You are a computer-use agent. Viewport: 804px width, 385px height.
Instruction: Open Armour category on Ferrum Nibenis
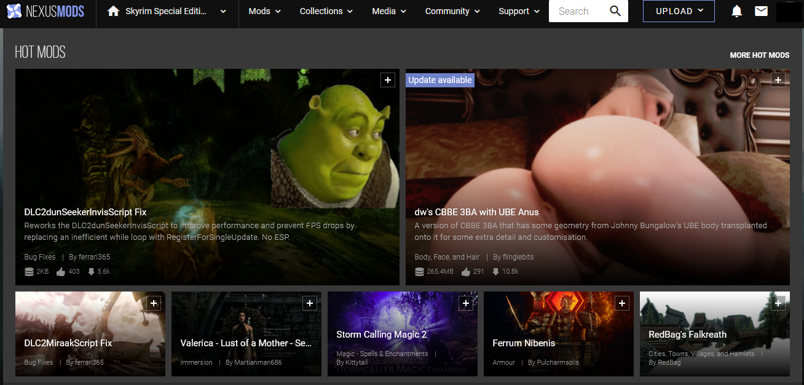pos(503,362)
